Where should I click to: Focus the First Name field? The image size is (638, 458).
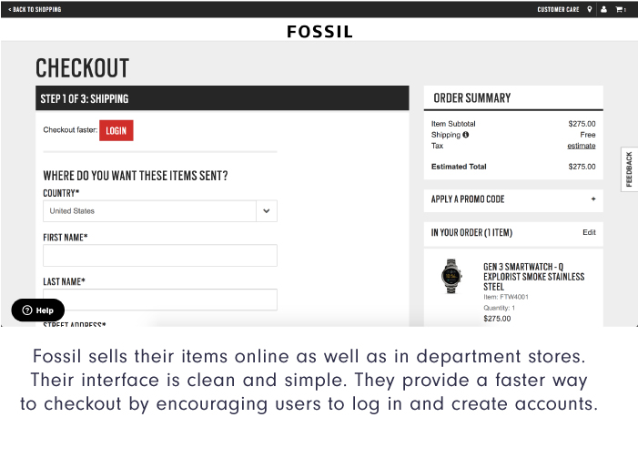(x=160, y=255)
